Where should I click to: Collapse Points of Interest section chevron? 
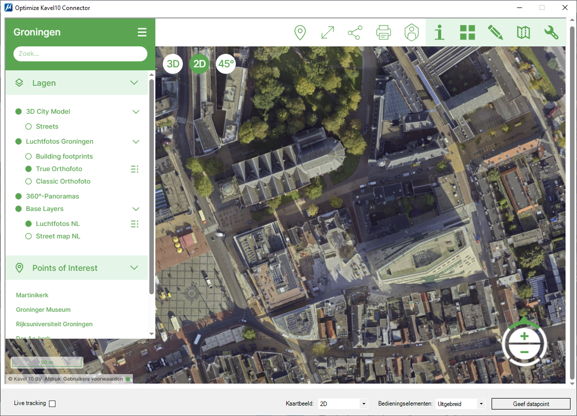click(x=134, y=267)
